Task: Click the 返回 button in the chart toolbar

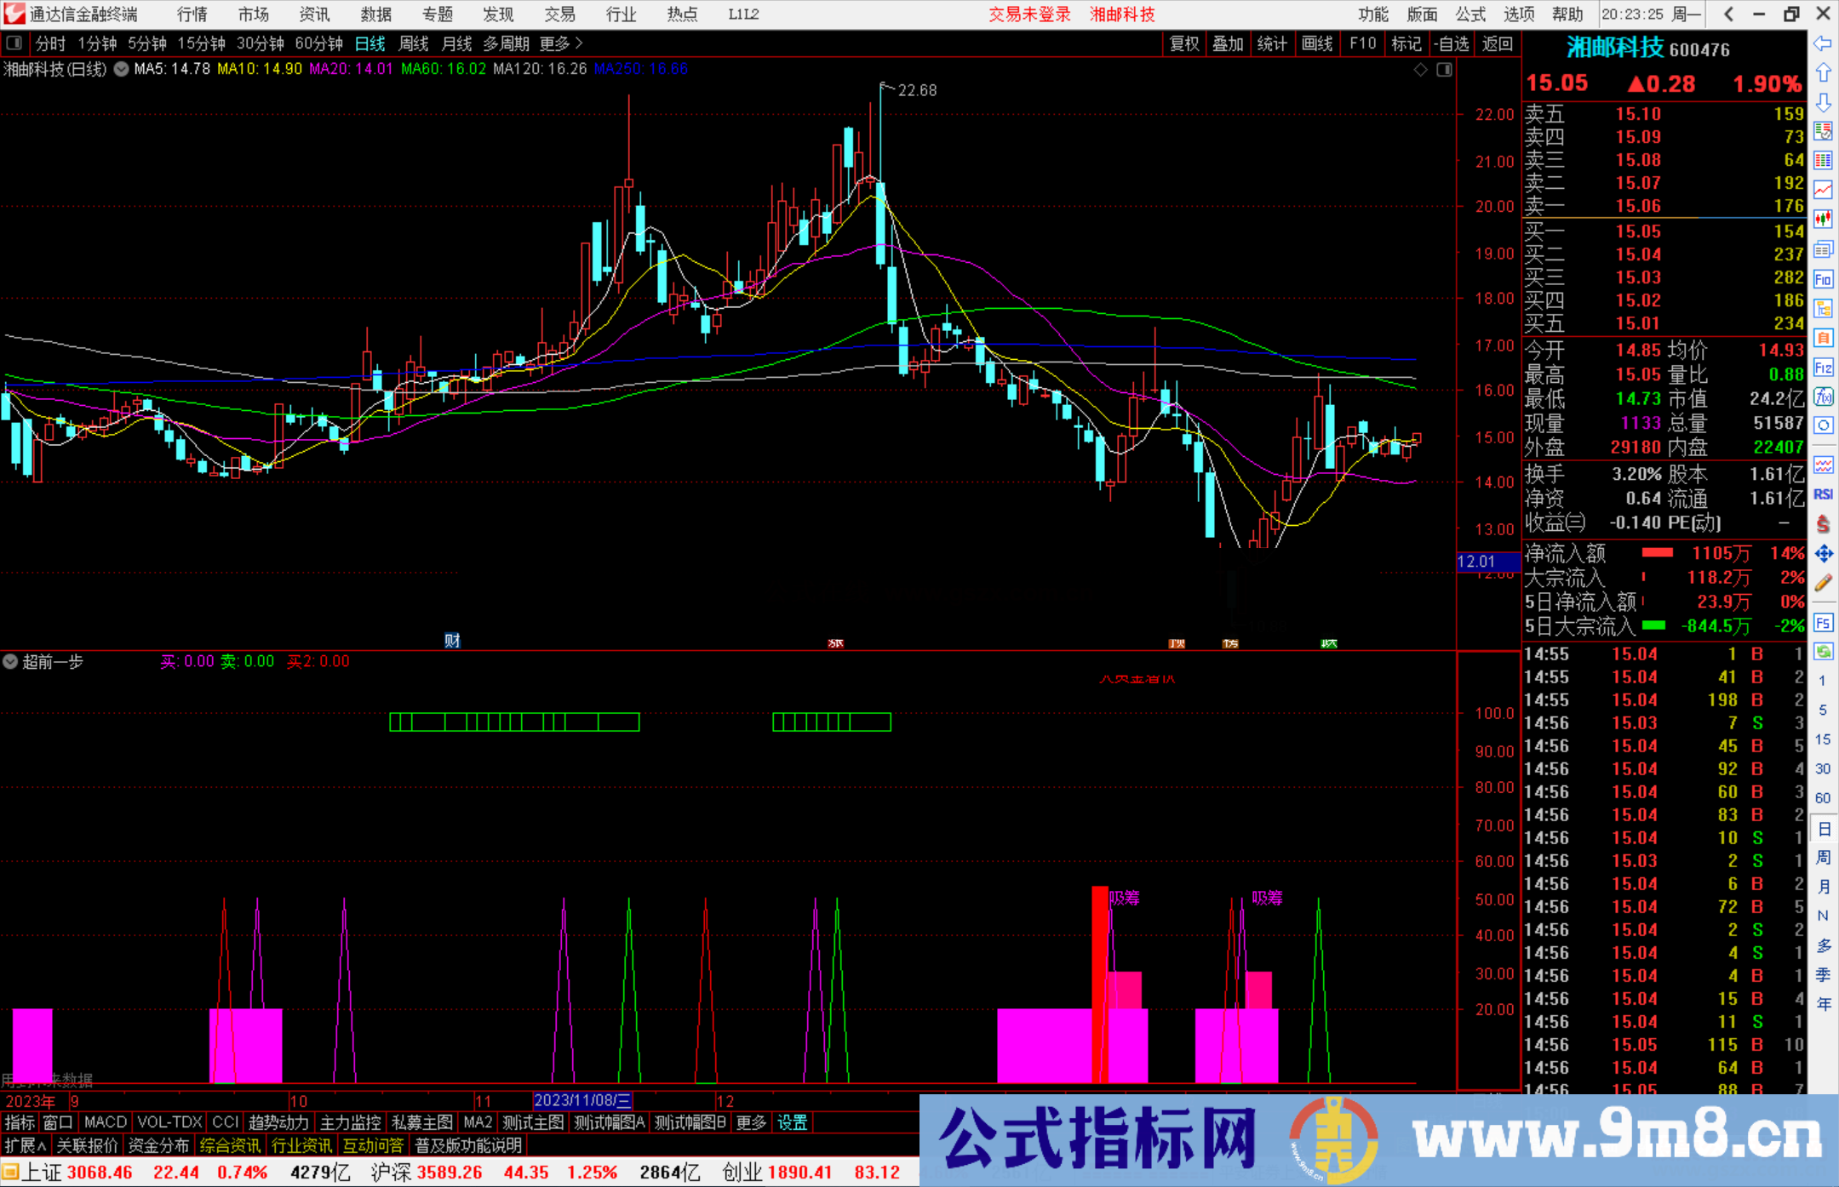Action: 1497,43
